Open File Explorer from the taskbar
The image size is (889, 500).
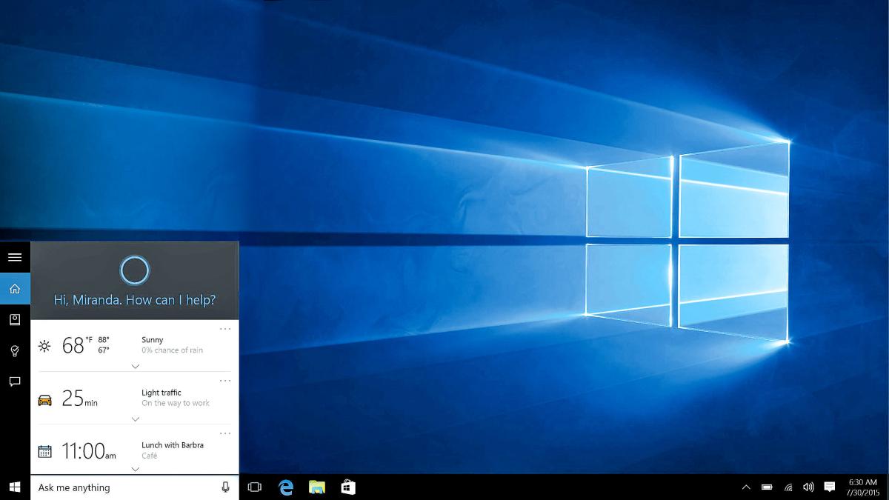click(x=317, y=488)
